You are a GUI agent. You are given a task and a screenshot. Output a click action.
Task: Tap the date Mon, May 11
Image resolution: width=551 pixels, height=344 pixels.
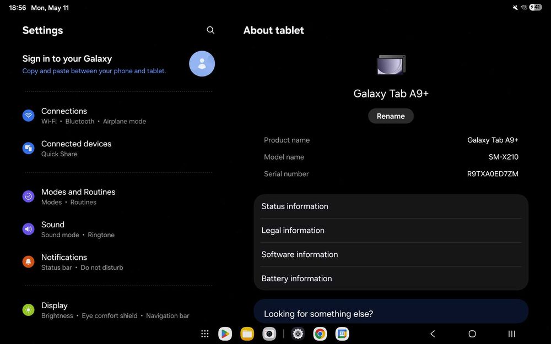click(50, 8)
